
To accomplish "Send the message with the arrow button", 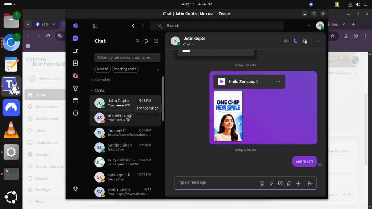I will pos(310,183).
